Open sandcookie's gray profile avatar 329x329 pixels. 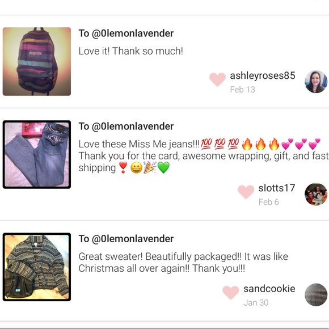(316, 294)
